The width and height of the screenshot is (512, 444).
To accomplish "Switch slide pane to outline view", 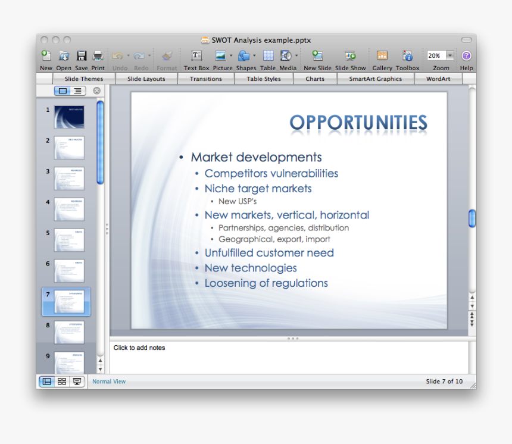I will pos(78,91).
